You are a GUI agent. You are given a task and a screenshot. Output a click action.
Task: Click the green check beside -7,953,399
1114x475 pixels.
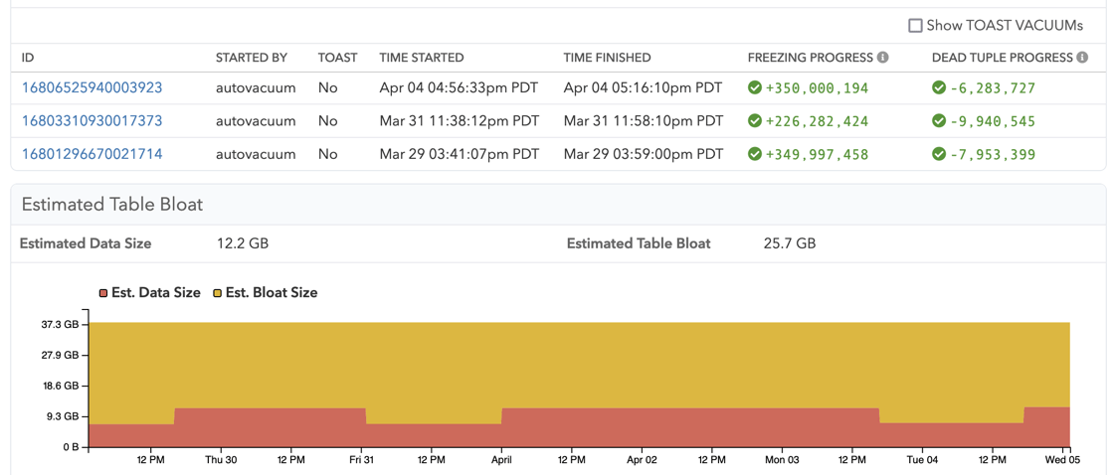[x=939, y=154]
